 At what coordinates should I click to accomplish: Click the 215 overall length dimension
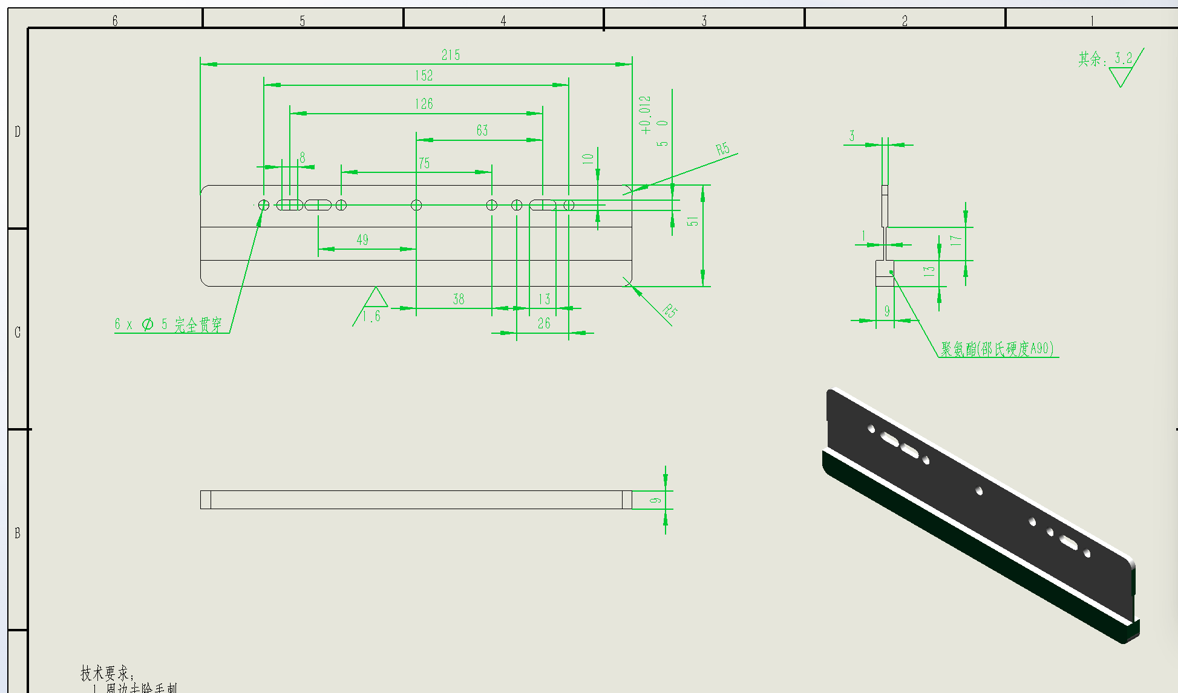450,55
